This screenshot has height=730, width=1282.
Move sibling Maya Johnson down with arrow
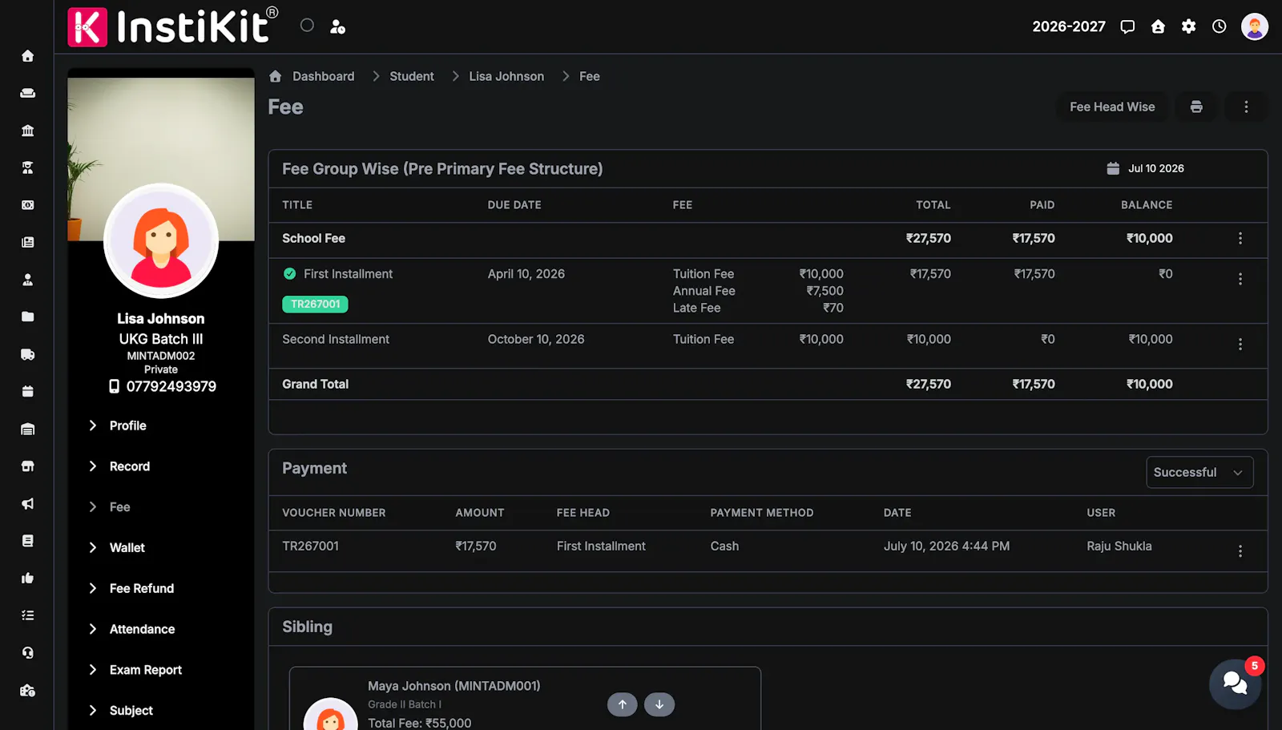point(659,704)
